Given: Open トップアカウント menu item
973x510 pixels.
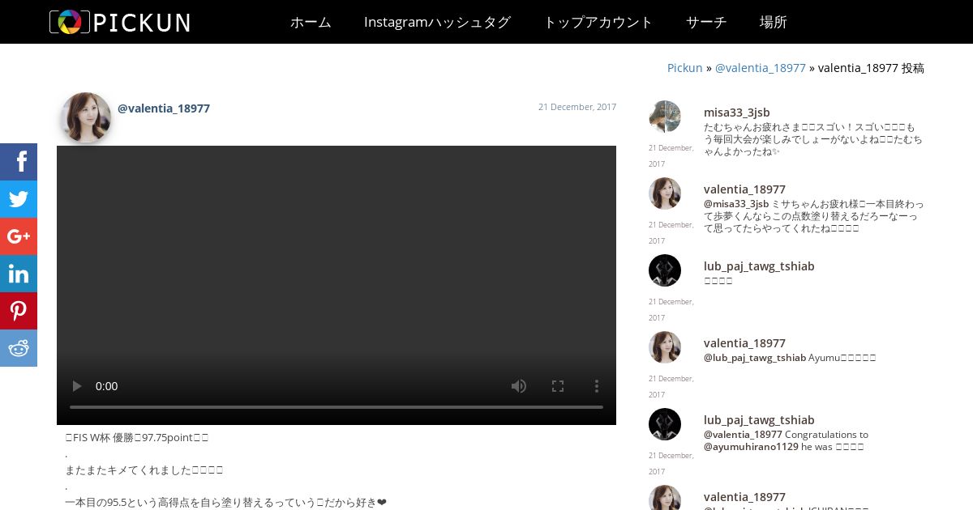Looking at the screenshot, I should click(x=598, y=22).
